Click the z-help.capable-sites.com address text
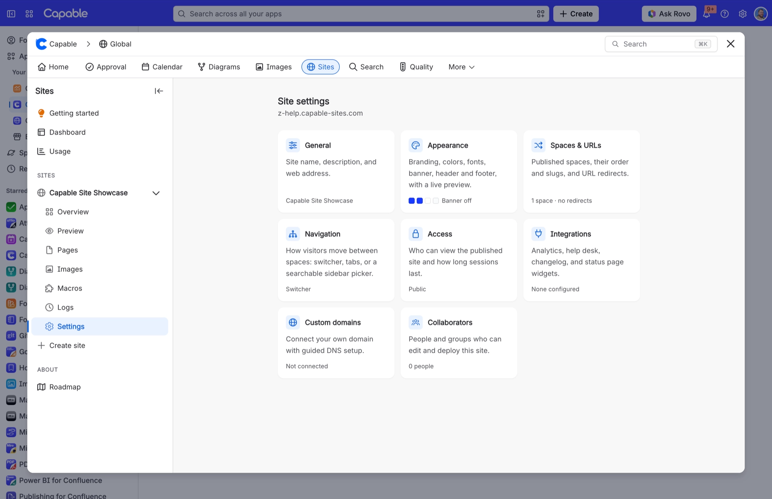This screenshot has height=499, width=772. point(320,113)
